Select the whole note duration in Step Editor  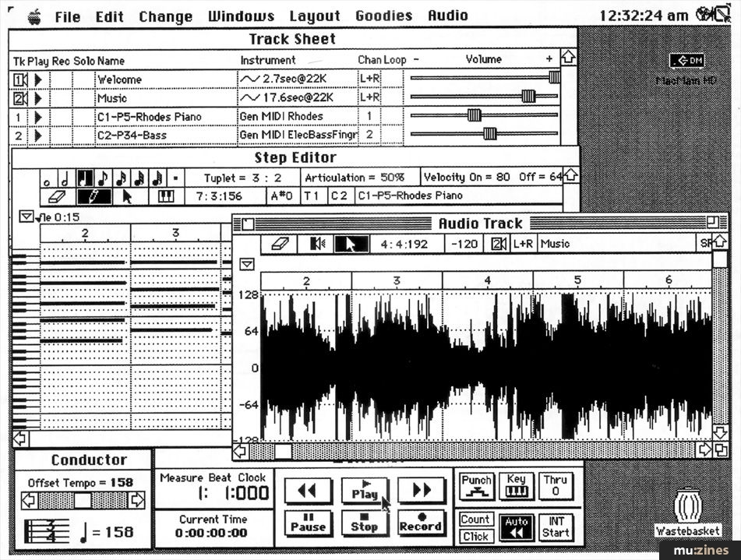coord(48,178)
